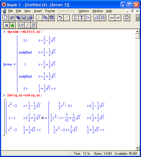Toggle math input mode with x button
This screenshot has width=141, height=157.
pos(6,25)
